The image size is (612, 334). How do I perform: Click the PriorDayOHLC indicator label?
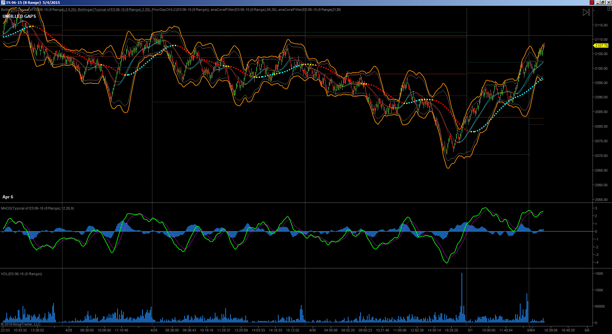[x=180, y=10]
